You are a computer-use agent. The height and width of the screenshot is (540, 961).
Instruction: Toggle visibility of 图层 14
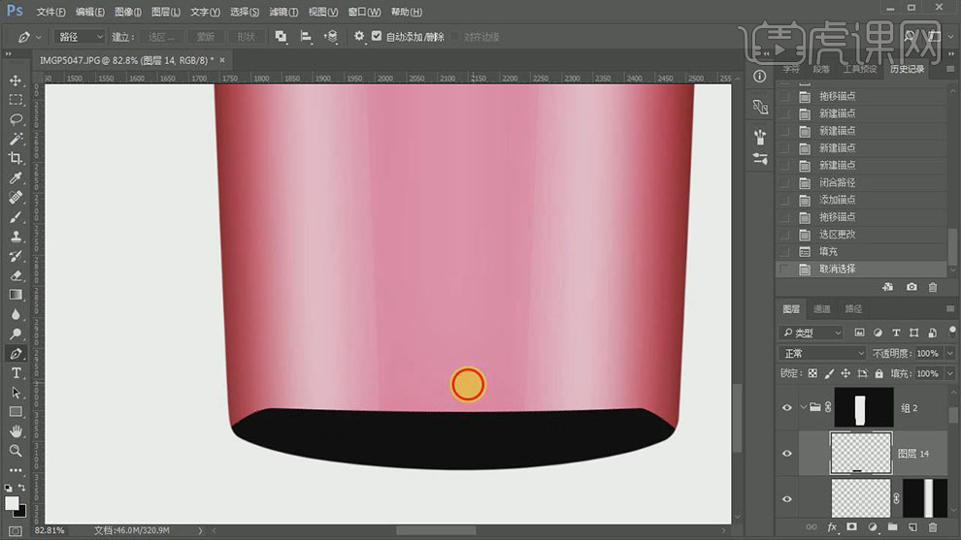pyautogui.click(x=787, y=453)
